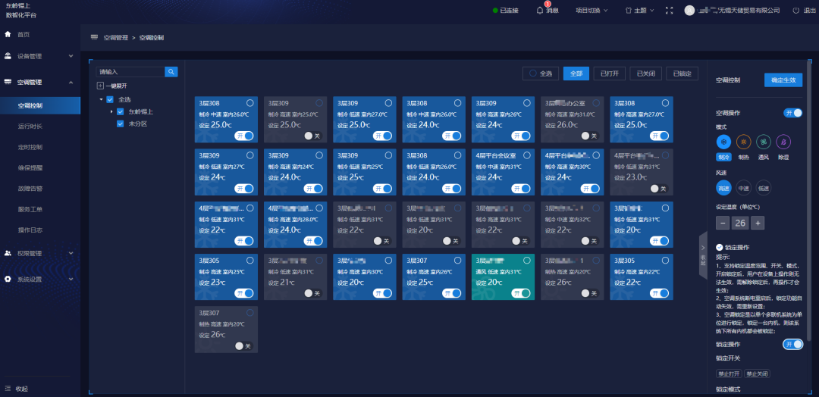Screen dimensions: 819x397
Task: Click the blue search magnifier icon
Action: point(171,72)
